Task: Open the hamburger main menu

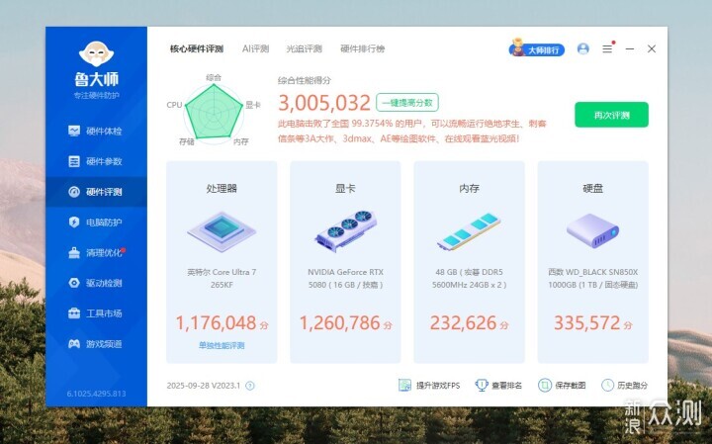Action: tap(607, 48)
